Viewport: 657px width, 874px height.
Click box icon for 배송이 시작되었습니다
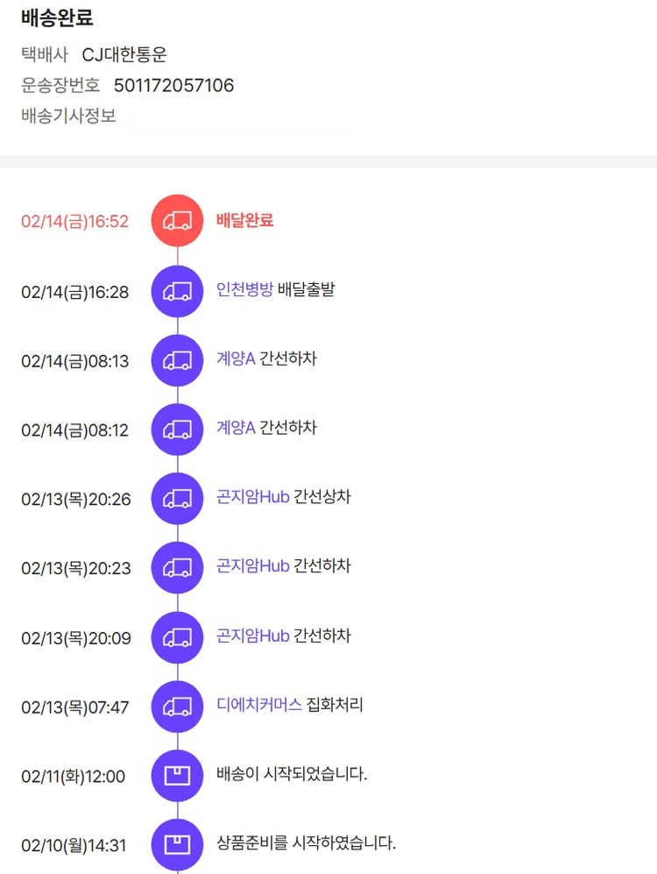[177, 776]
